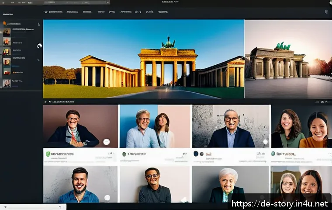Viewport: 332px width, 210px height.
Task: Open the photo of man with glasses in gray shirt
Action: [x=156, y=184]
